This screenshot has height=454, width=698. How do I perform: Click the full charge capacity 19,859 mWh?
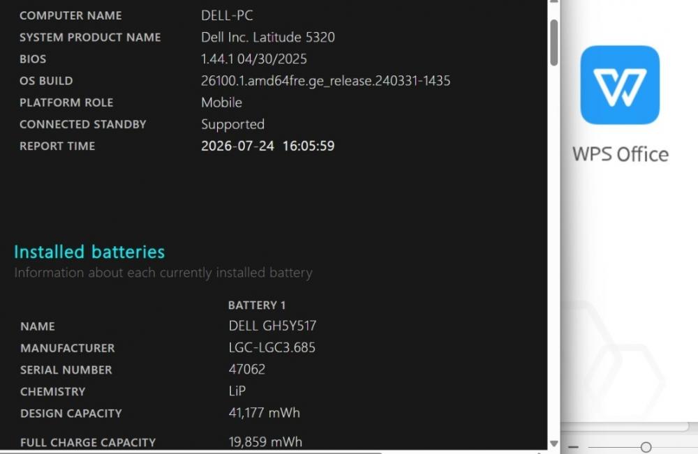click(x=265, y=442)
